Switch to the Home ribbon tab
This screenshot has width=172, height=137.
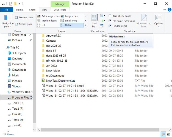coord(20,10)
